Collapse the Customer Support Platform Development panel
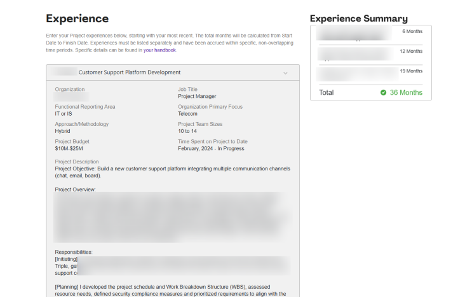 (285, 73)
